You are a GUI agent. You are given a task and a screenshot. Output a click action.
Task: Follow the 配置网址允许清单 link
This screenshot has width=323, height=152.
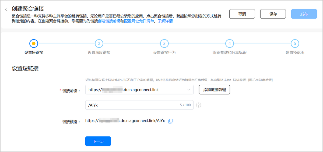pyautogui.click(x=139, y=21)
